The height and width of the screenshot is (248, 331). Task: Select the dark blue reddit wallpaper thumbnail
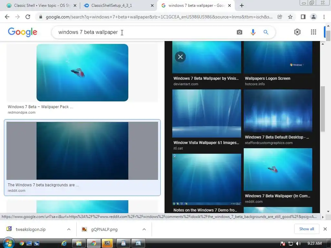82,151
